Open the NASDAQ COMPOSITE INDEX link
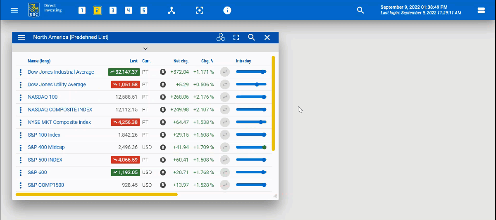Image resolution: width=496 pixels, height=220 pixels. point(60,110)
